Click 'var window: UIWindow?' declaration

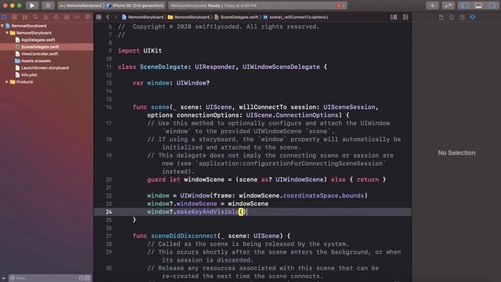(x=171, y=83)
